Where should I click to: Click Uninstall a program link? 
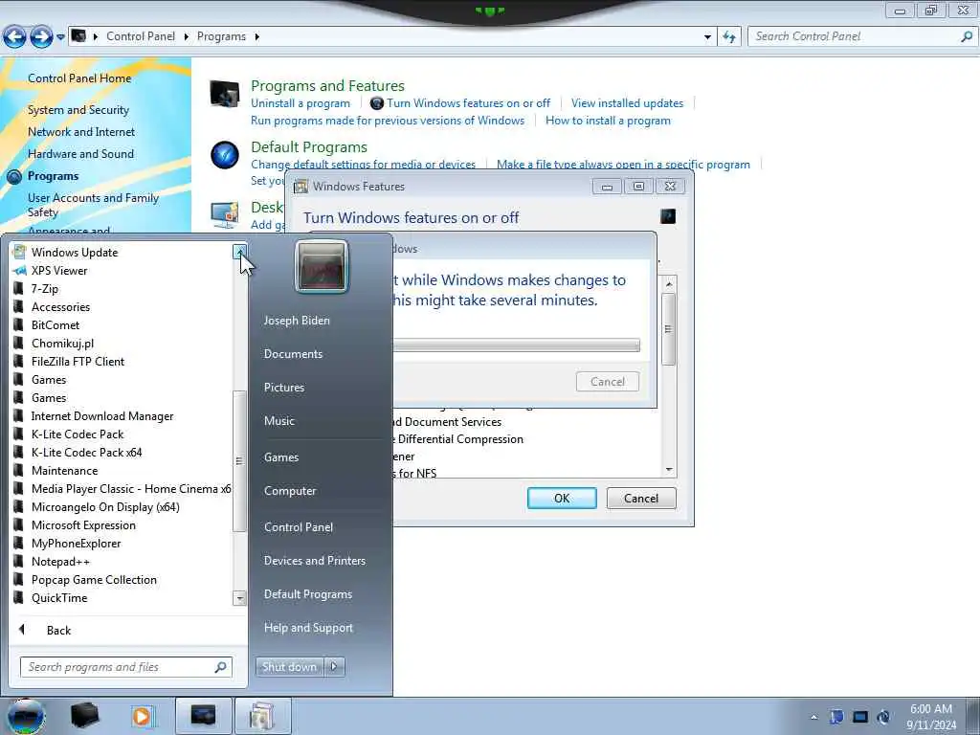point(300,103)
